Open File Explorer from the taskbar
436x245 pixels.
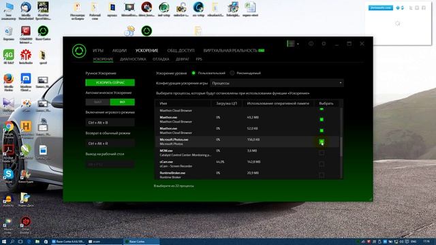[37, 242]
